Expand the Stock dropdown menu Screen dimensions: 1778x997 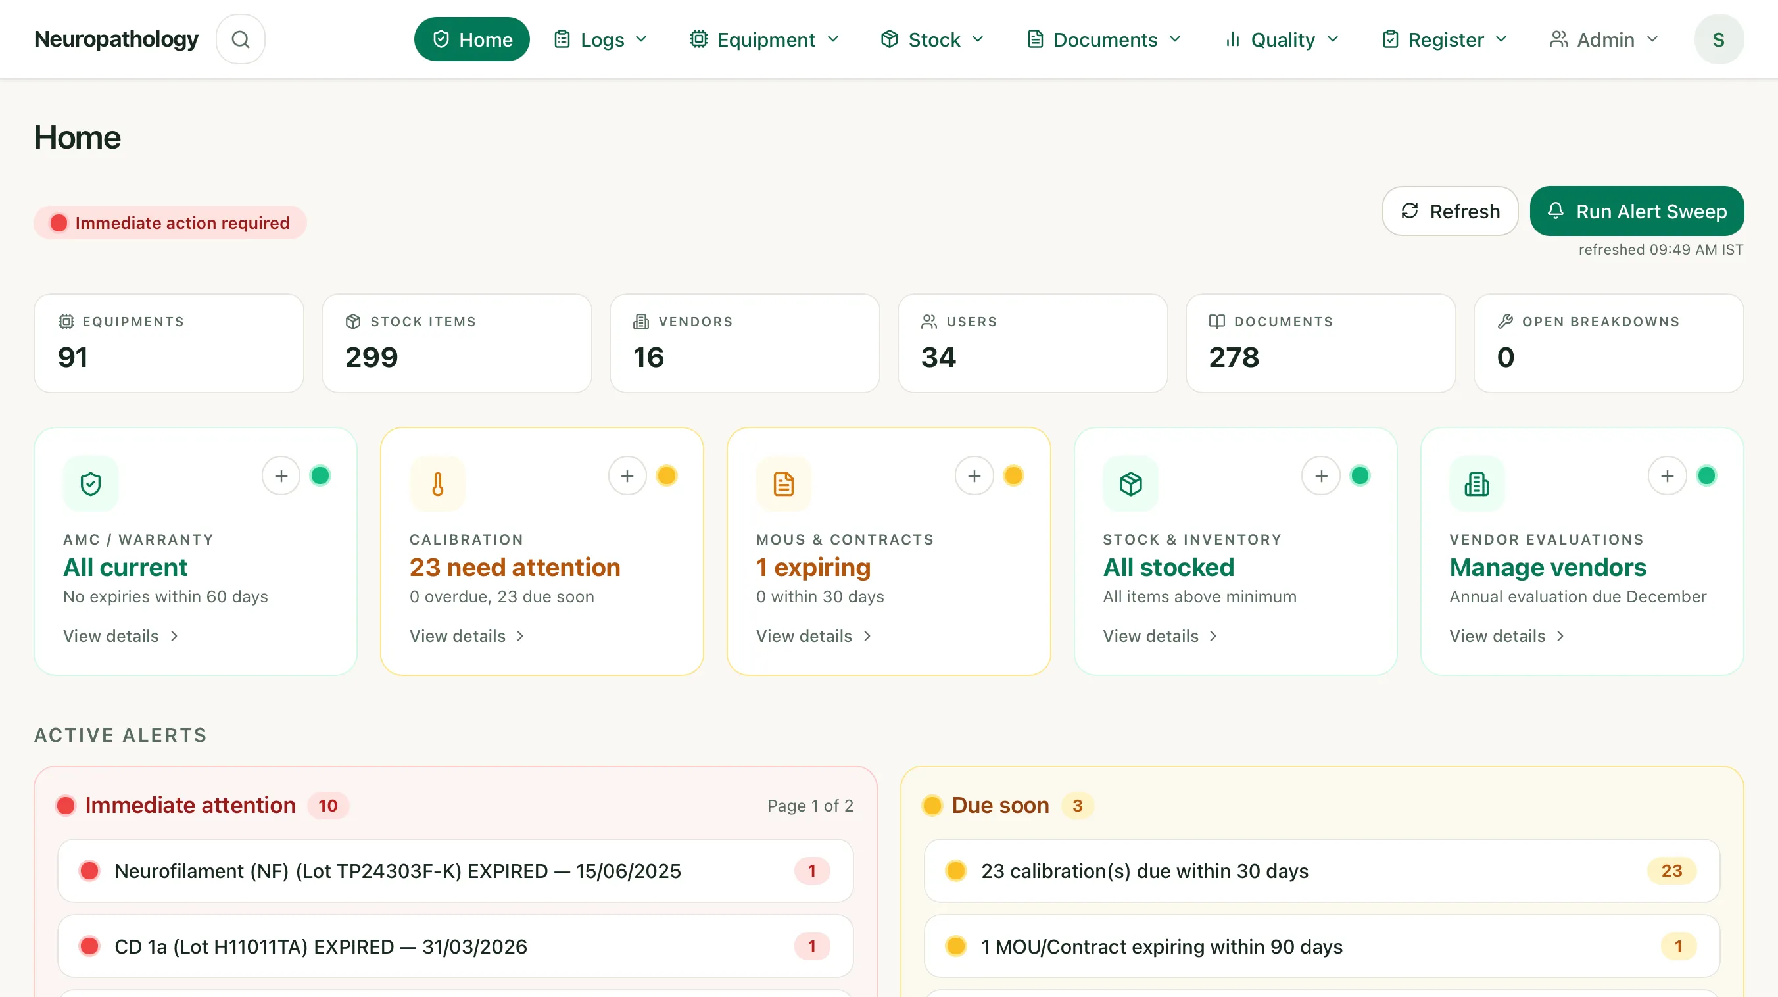(932, 39)
